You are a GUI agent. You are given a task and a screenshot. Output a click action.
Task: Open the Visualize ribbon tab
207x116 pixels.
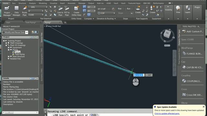point(53,3)
